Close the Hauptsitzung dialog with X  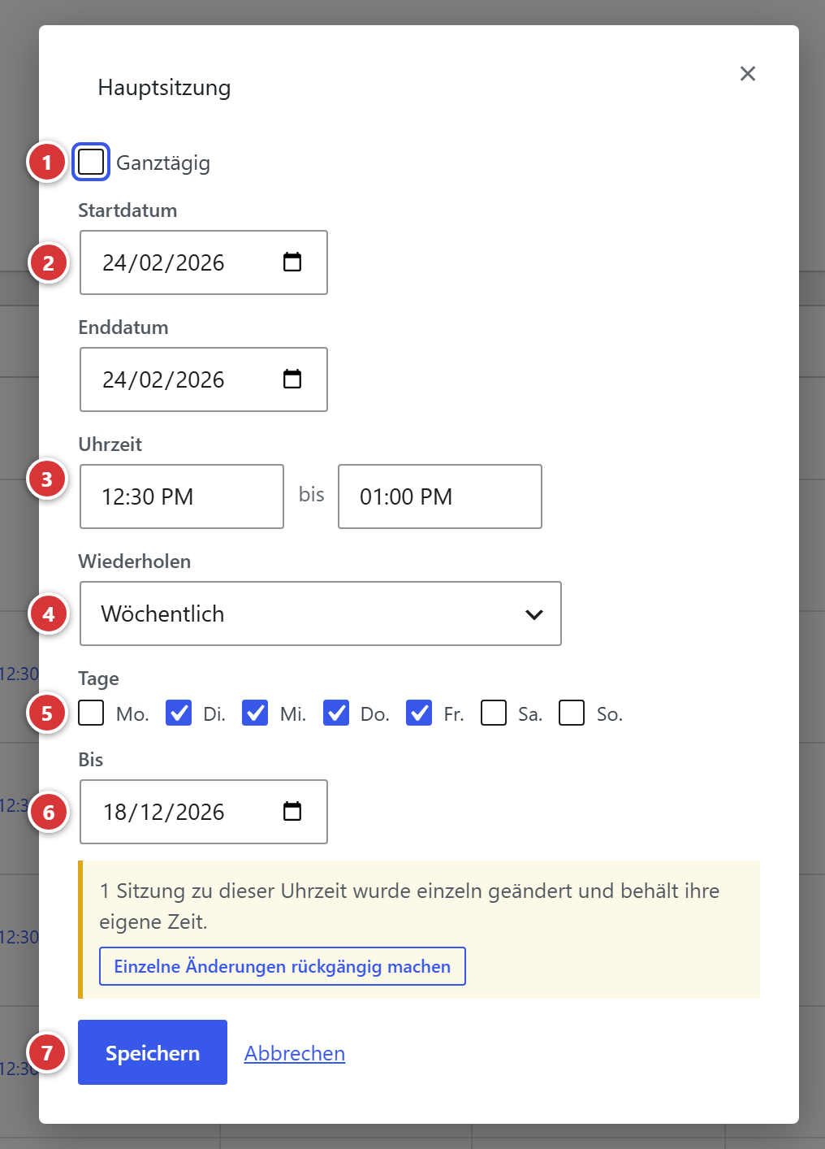tap(748, 74)
